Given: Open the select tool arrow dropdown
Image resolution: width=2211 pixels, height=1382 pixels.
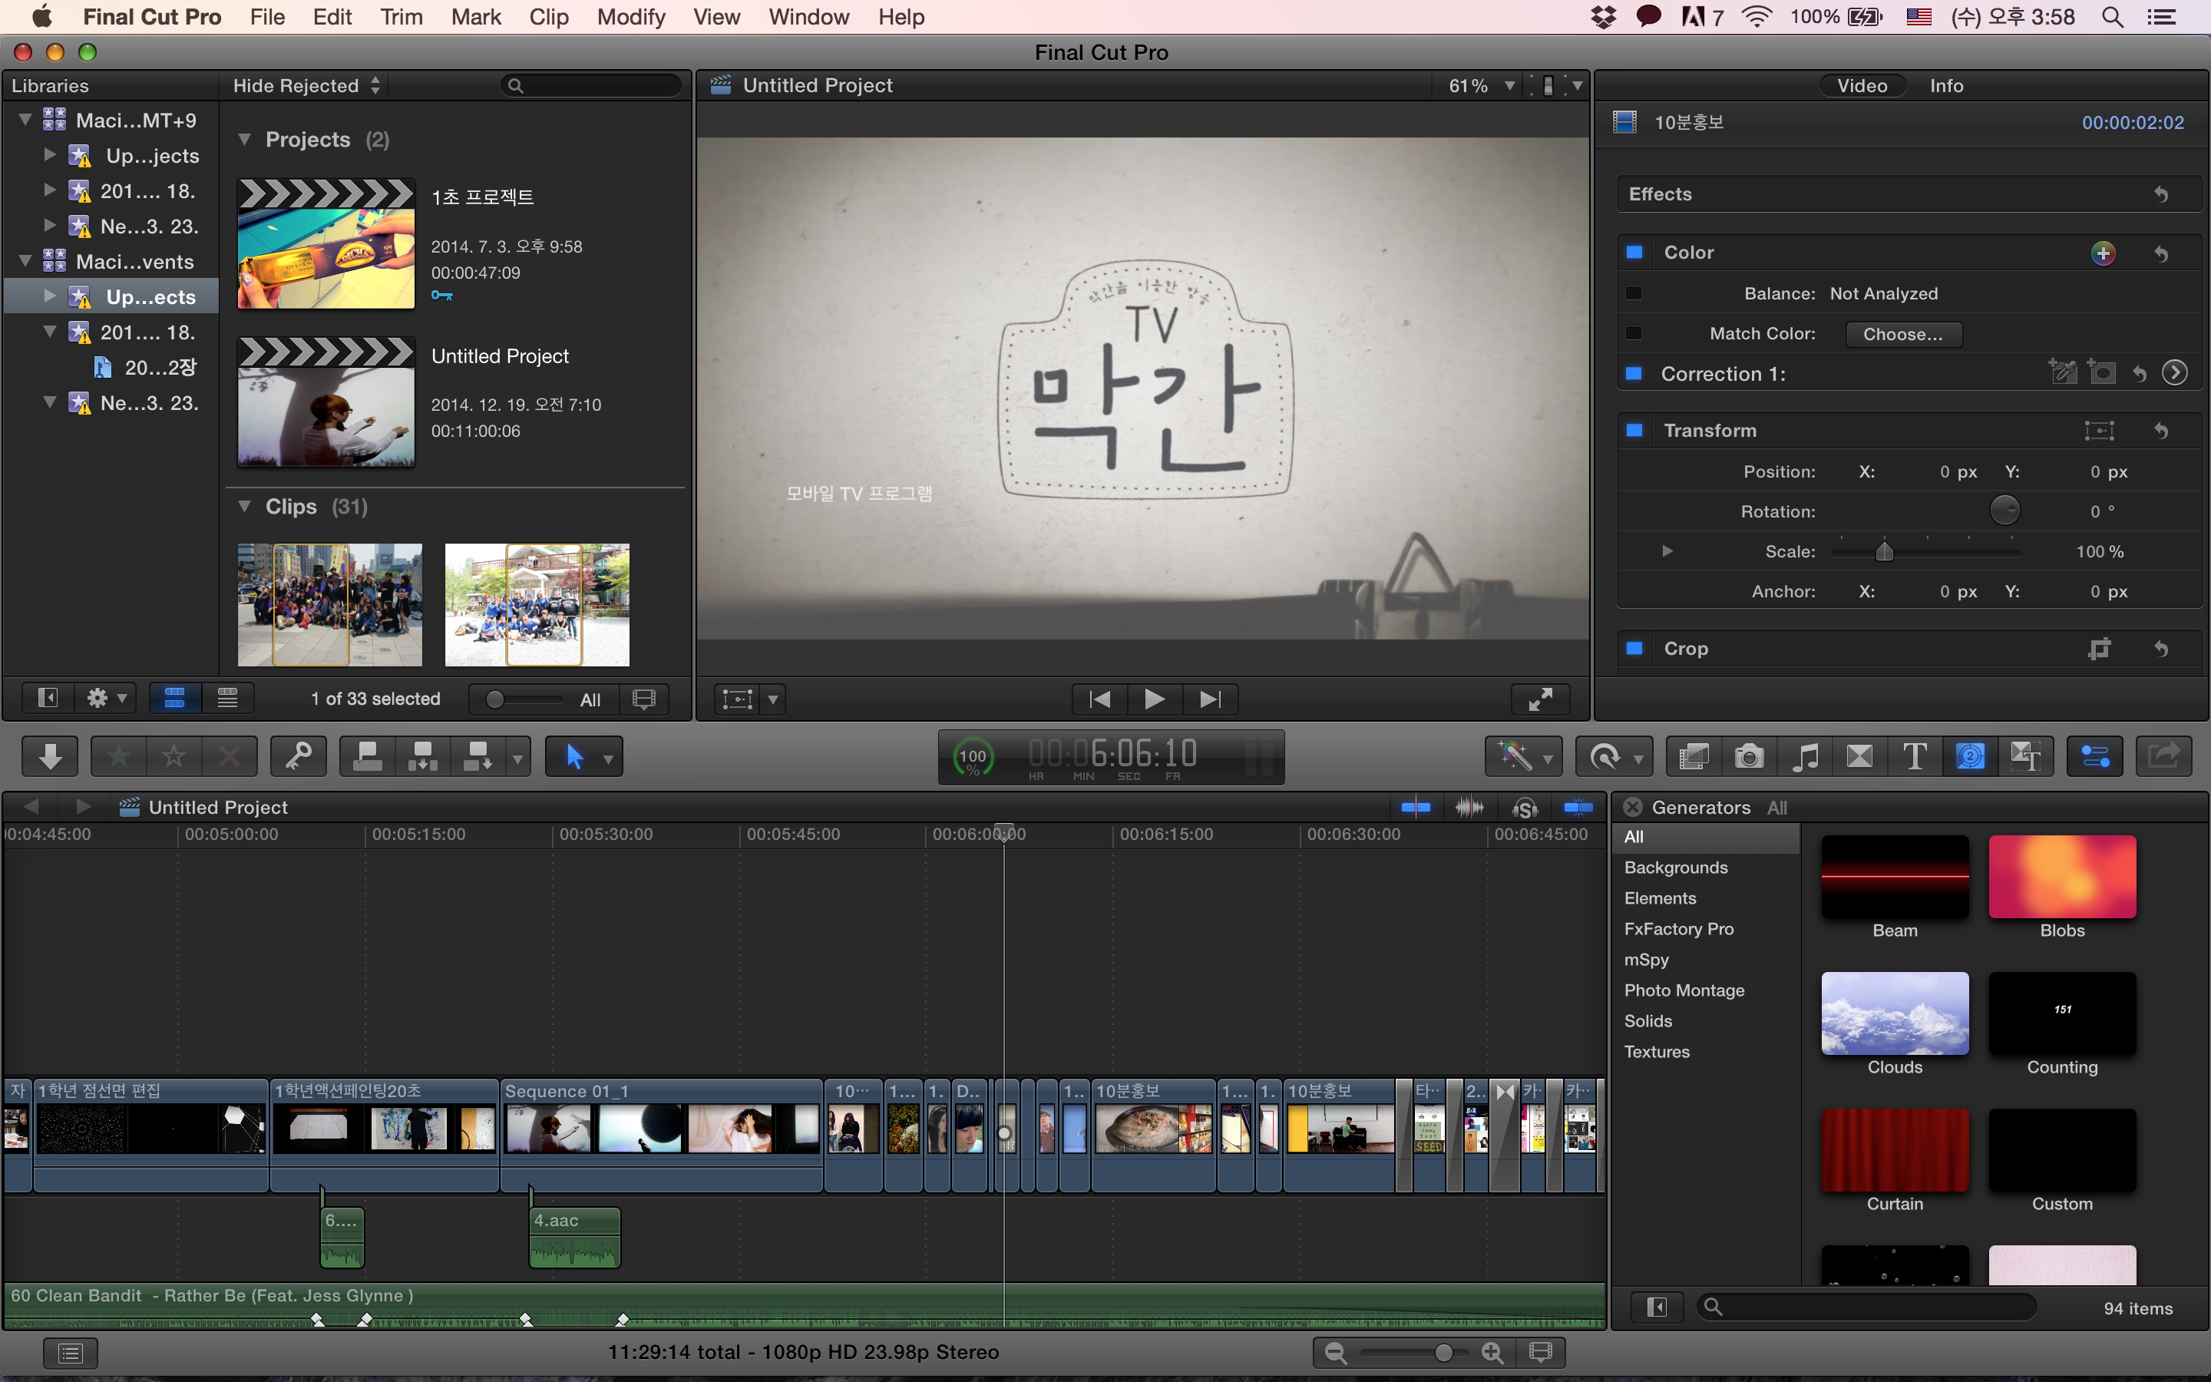Looking at the screenshot, I should (x=607, y=758).
